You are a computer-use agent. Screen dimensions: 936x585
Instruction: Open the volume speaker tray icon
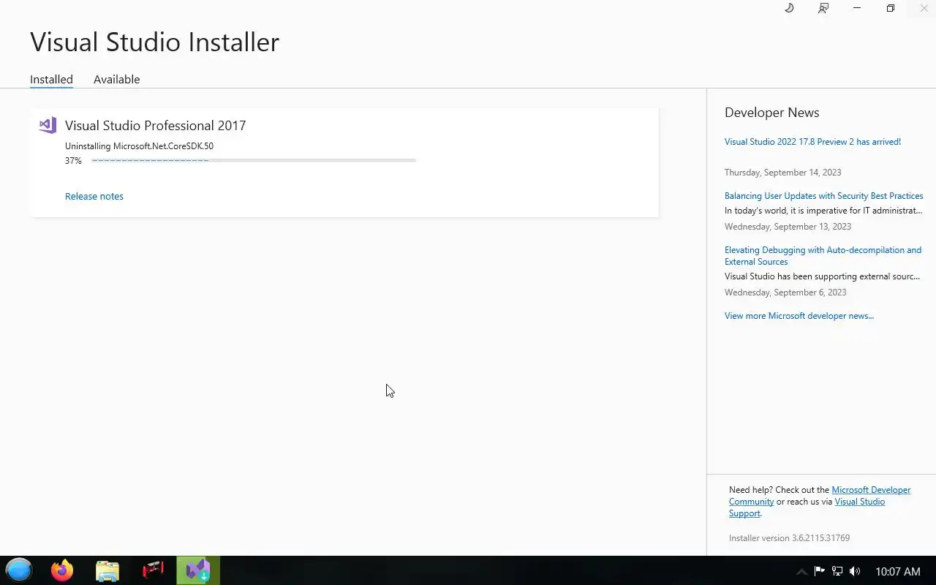click(855, 571)
